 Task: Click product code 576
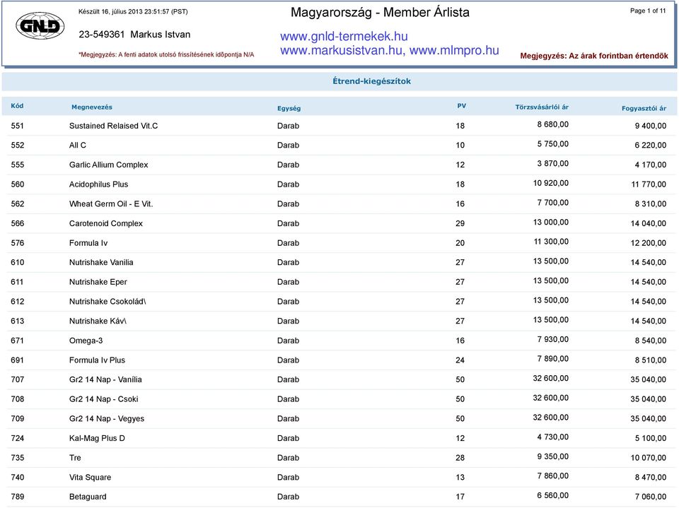point(17,243)
